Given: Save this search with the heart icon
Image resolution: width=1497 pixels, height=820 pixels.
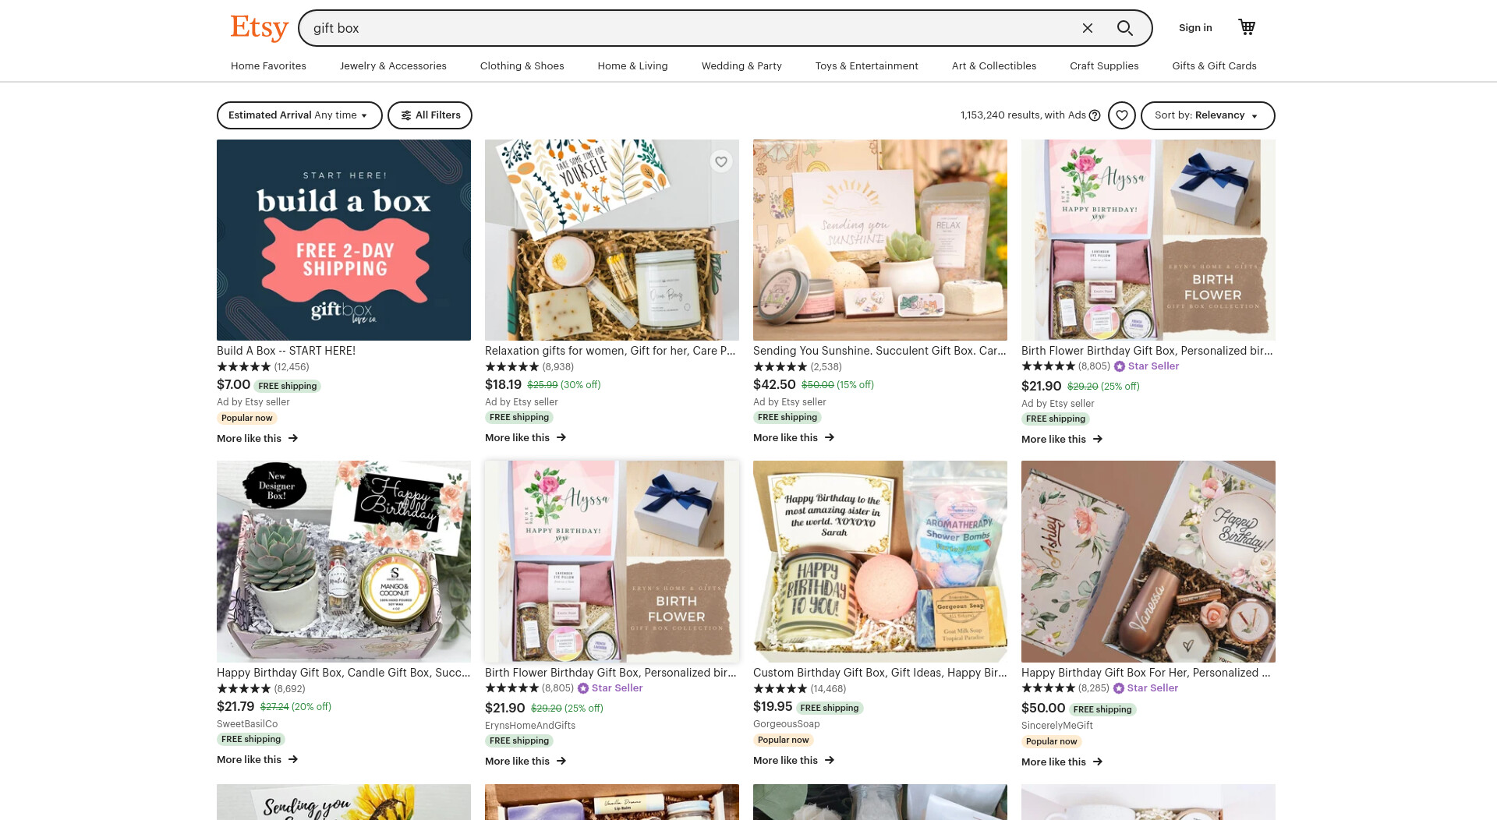Looking at the screenshot, I should (x=1121, y=115).
